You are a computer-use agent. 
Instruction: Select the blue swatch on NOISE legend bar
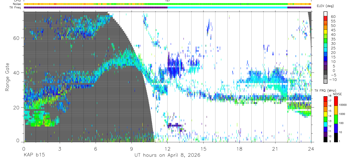[336, 128]
